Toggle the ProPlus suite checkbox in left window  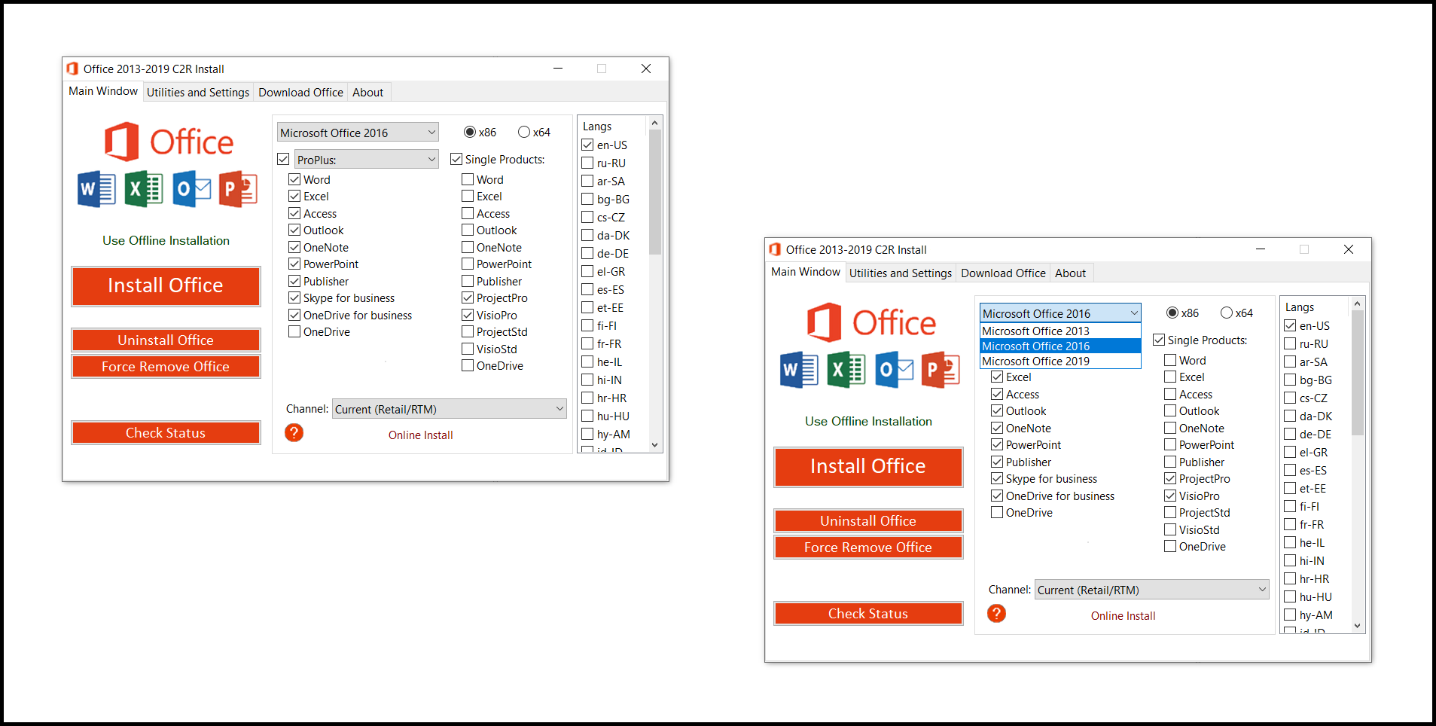(x=283, y=159)
